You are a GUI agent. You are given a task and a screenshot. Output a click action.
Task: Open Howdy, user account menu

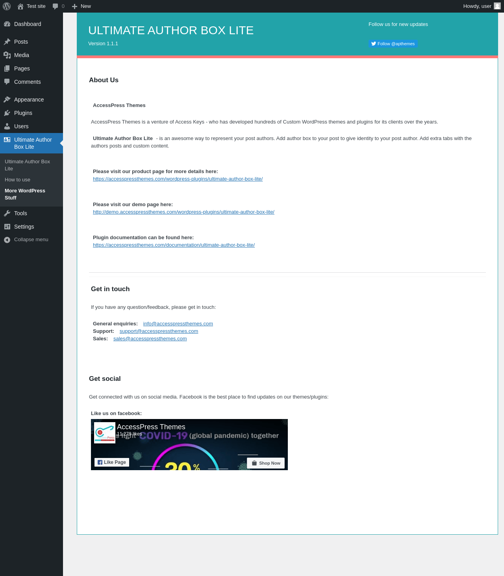(x=482, y=6)
